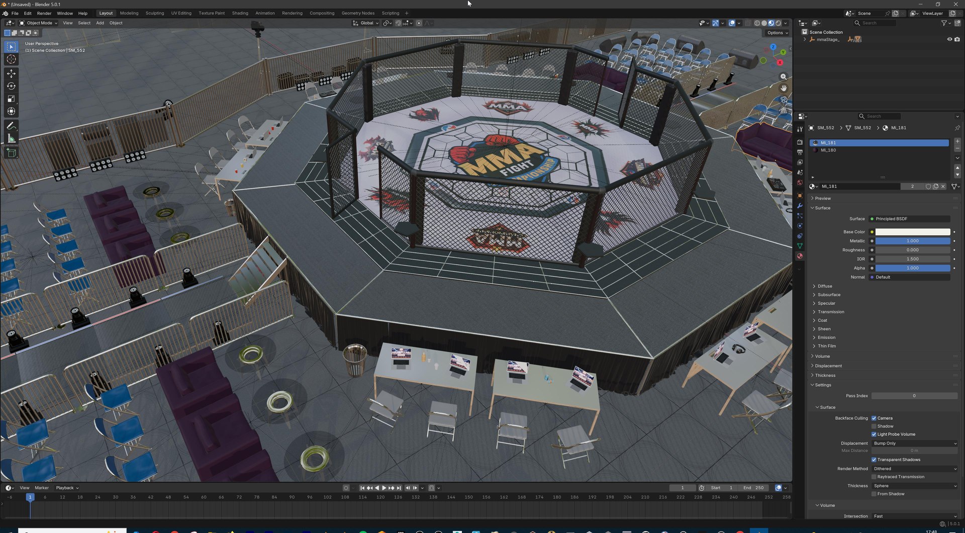Open Global transform orientation dropdown
The image size is (965, 533).
click(365, 23)
